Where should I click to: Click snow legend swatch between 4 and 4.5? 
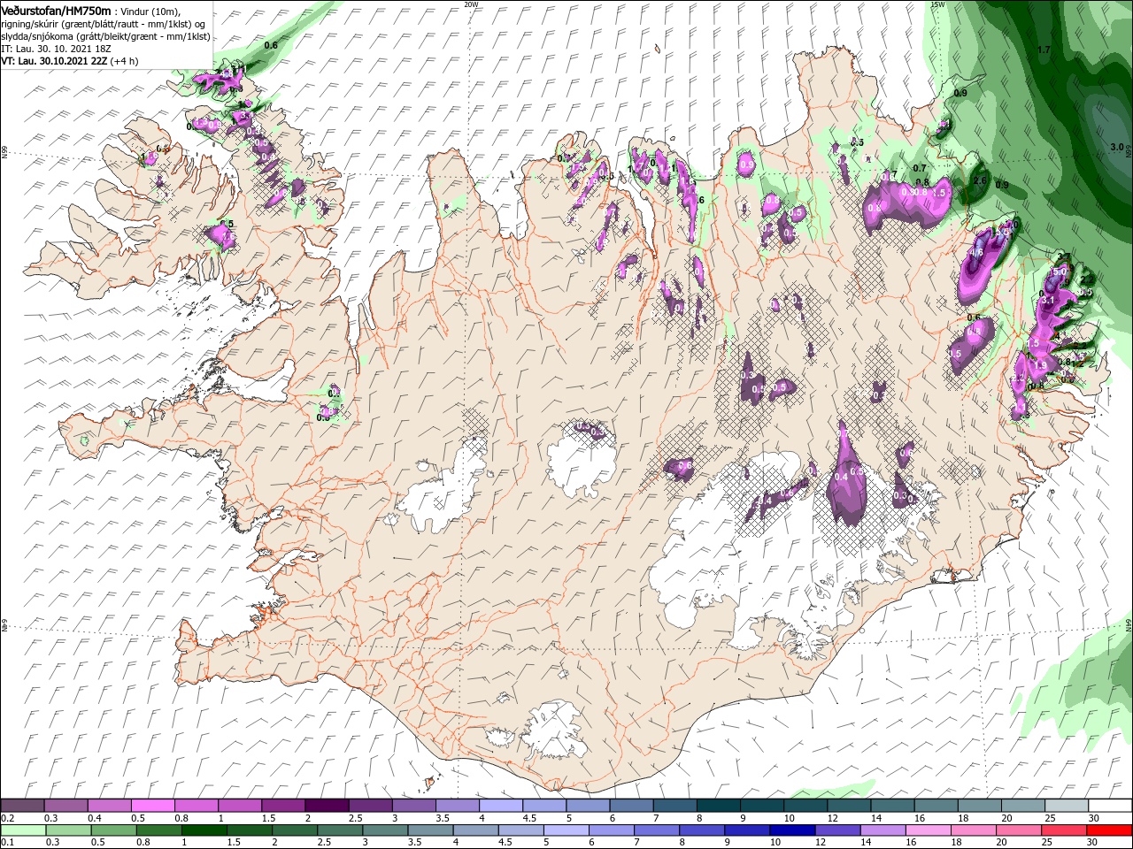coord(500,806)
